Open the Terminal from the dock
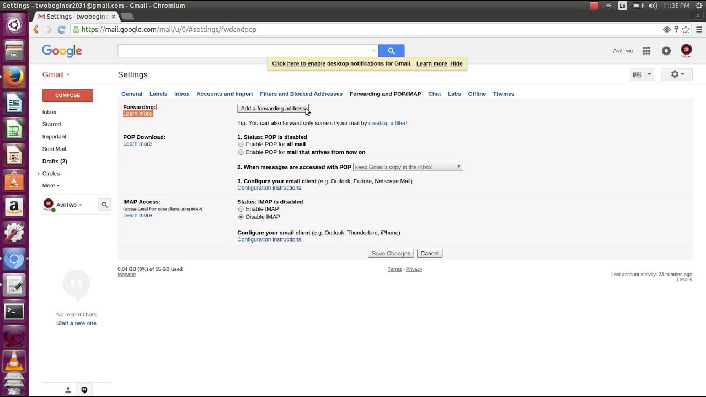The height and width of the screenshot is (397, 706). tap(14, 312)
